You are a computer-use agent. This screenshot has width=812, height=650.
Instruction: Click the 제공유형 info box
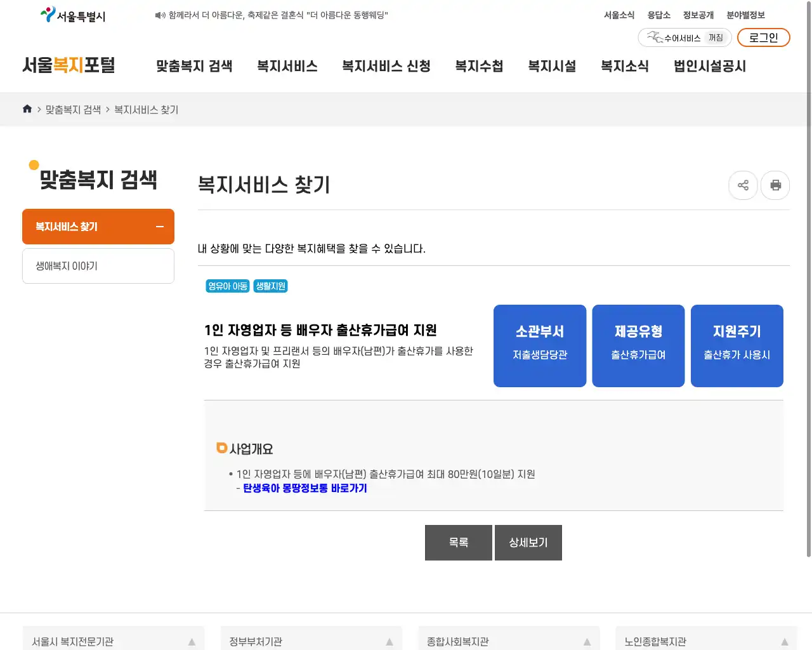(638, 346)
